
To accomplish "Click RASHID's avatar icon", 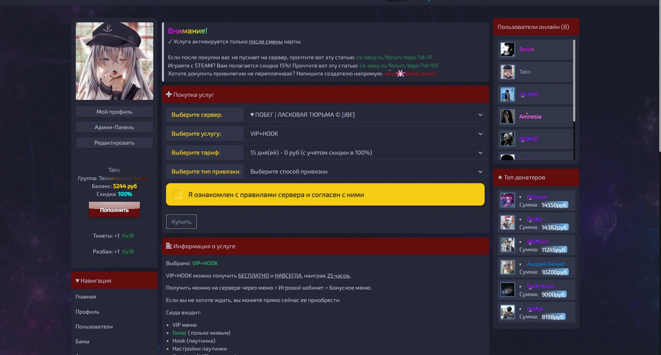I will point(507,139).
